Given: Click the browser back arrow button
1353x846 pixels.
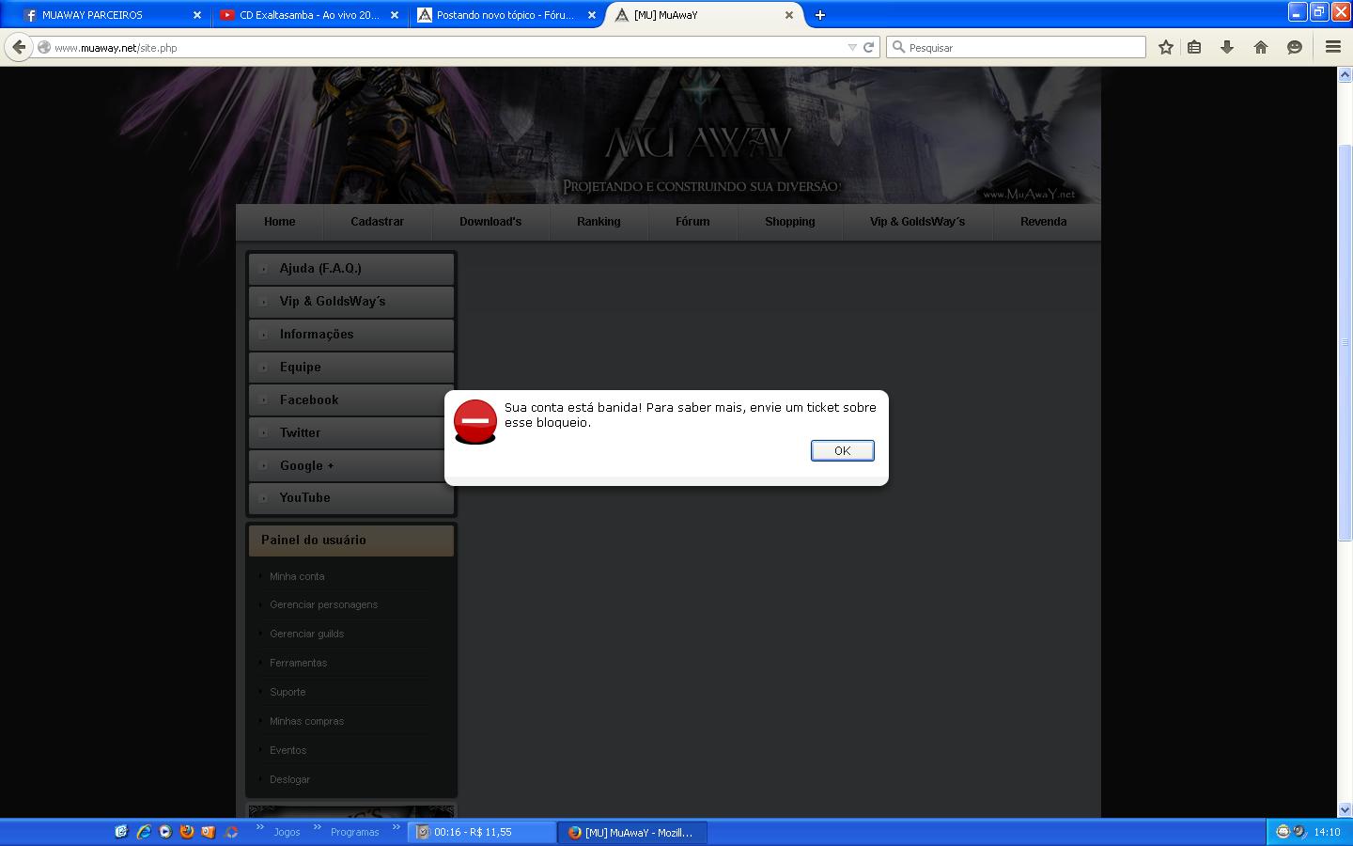Looking at the screenshot, I should coord(19,47).
